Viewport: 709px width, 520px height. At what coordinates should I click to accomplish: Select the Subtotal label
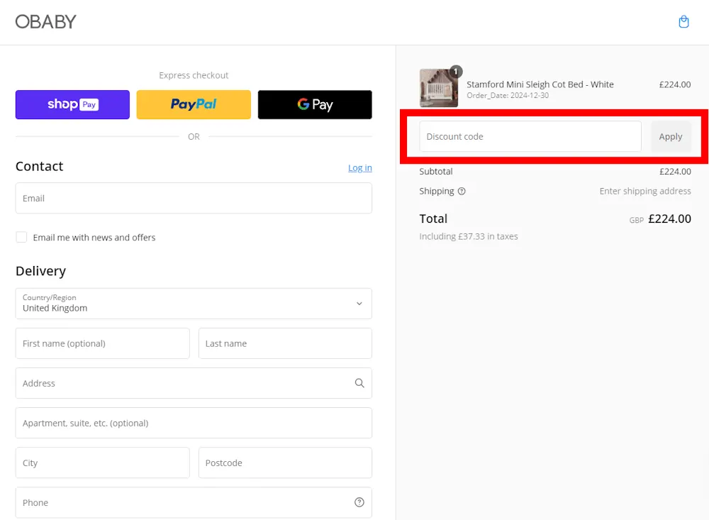pos(436,172)
